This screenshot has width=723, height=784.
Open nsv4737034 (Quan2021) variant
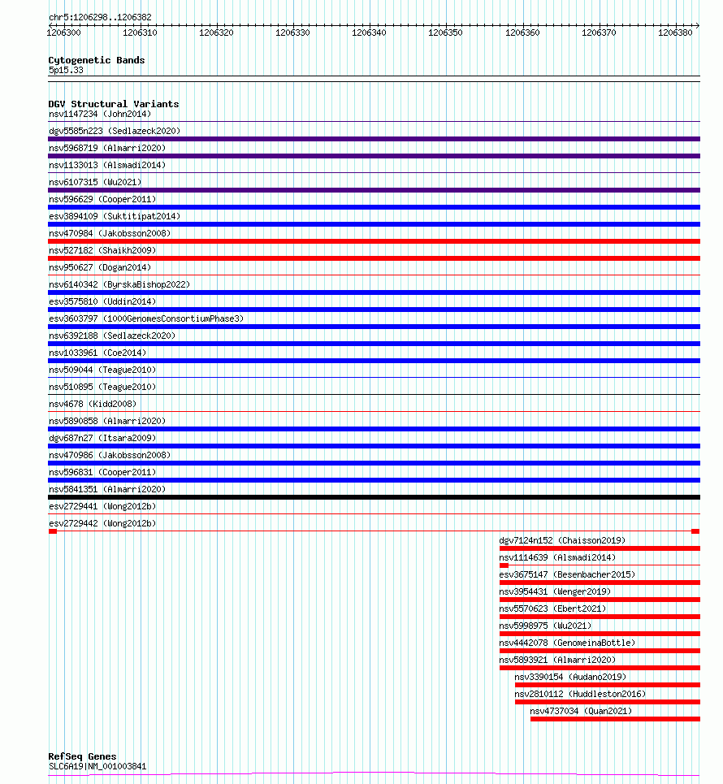[x=581, y=711]
